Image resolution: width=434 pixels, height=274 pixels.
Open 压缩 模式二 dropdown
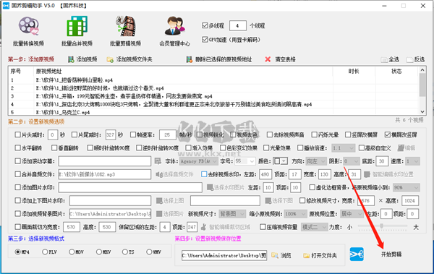click(315, 227)
